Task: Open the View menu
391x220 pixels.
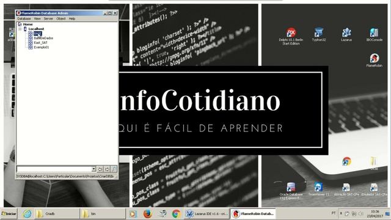Action: click(37, 19)
